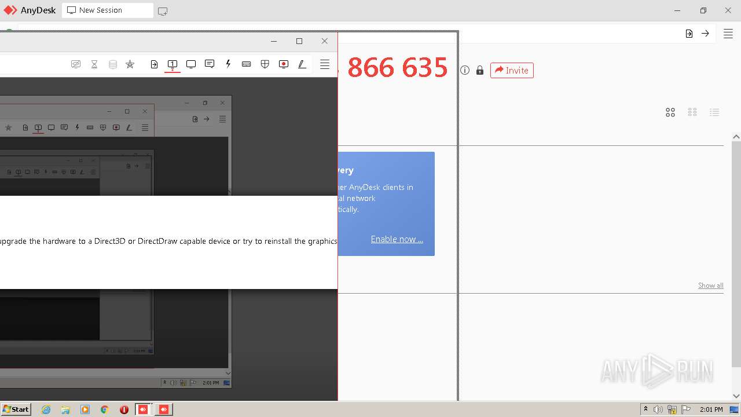Switch to second AnyDesk taskbar button
This screenshot has height=417, width=741.
click(164, 409)
